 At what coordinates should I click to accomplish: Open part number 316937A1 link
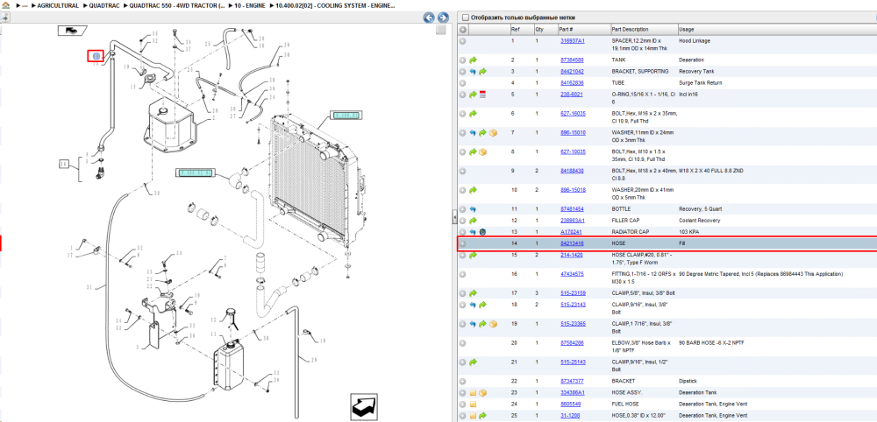[x=573, y=41]
